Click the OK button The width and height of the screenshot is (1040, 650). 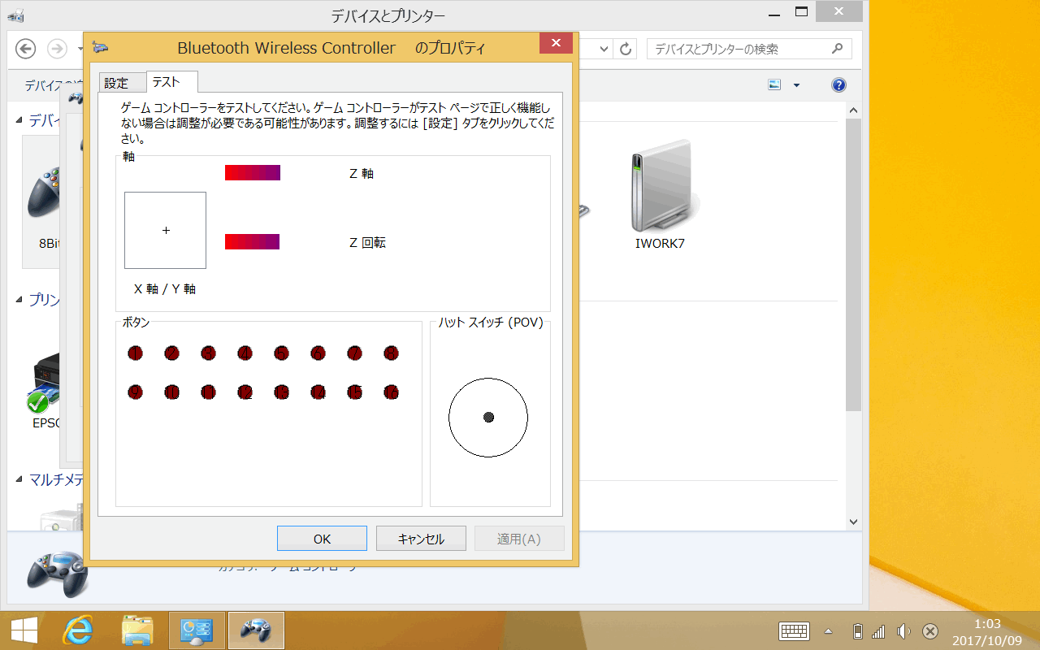(x=322, y=539)
